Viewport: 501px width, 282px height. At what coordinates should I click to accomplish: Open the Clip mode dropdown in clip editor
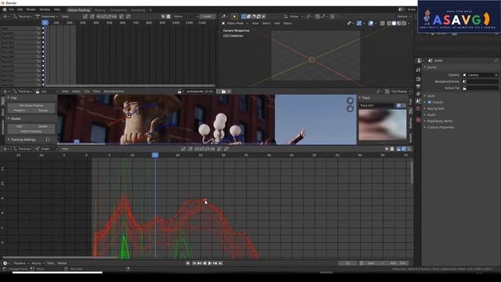coord(47,92)
